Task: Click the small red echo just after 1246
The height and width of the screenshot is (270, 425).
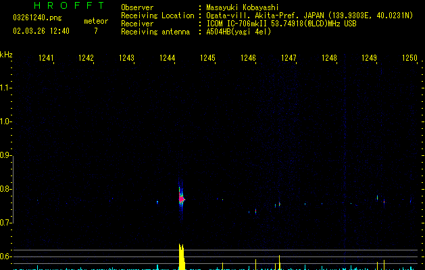Action: click(255, 211)
